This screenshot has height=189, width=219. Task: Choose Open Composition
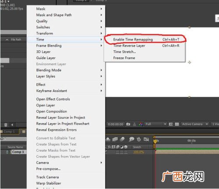[67, 111]
